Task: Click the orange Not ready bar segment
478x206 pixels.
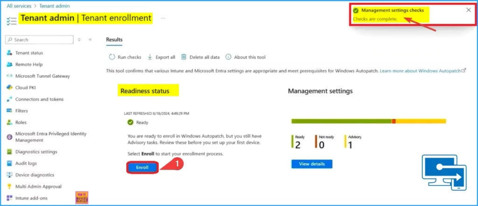Action: 394,121
